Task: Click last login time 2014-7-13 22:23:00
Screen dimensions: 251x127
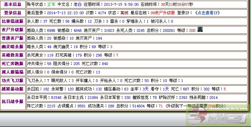Action: [x=65, y=13]
